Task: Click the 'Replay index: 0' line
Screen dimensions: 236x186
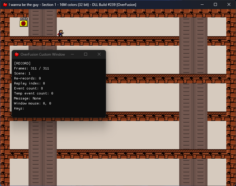Action: tap(29, 83)
